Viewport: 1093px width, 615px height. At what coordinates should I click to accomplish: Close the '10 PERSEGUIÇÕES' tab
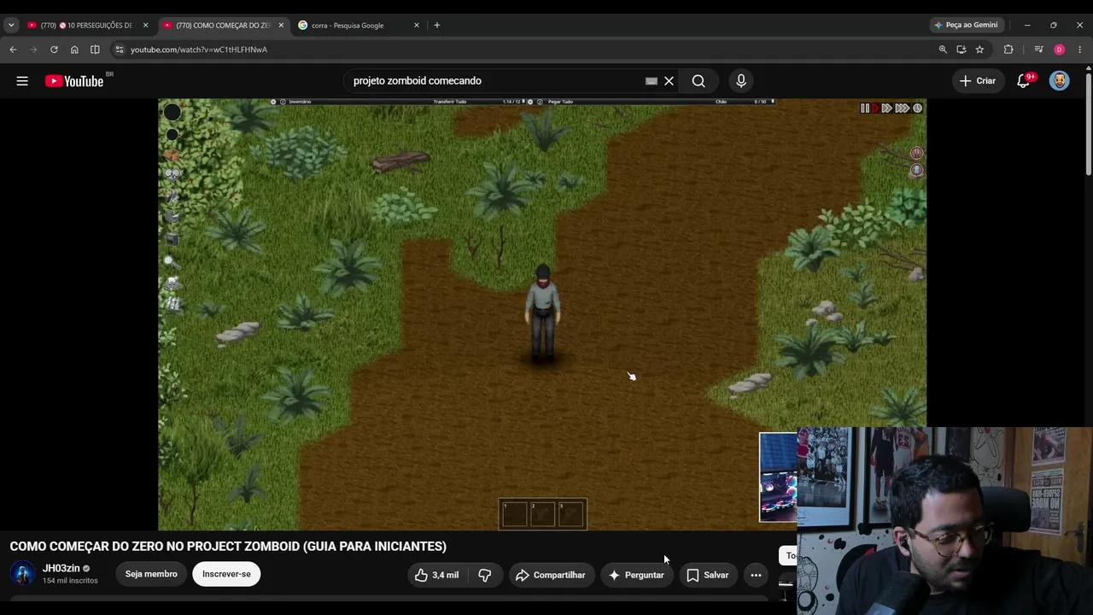coord(145,26)
